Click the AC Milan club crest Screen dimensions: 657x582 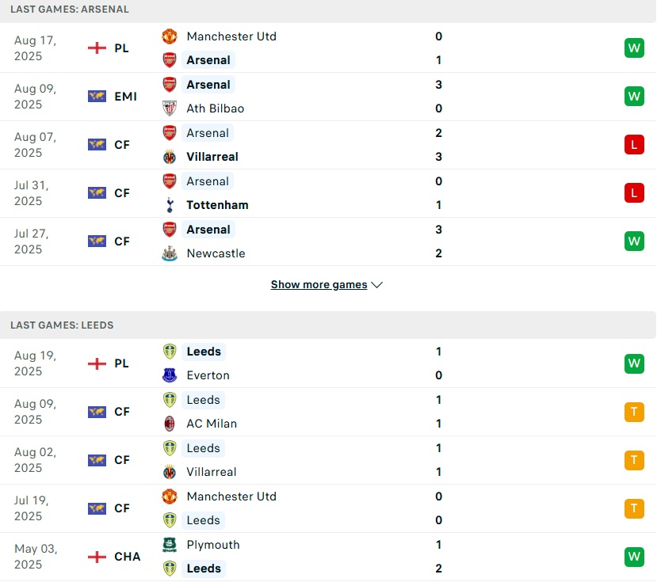170,424
